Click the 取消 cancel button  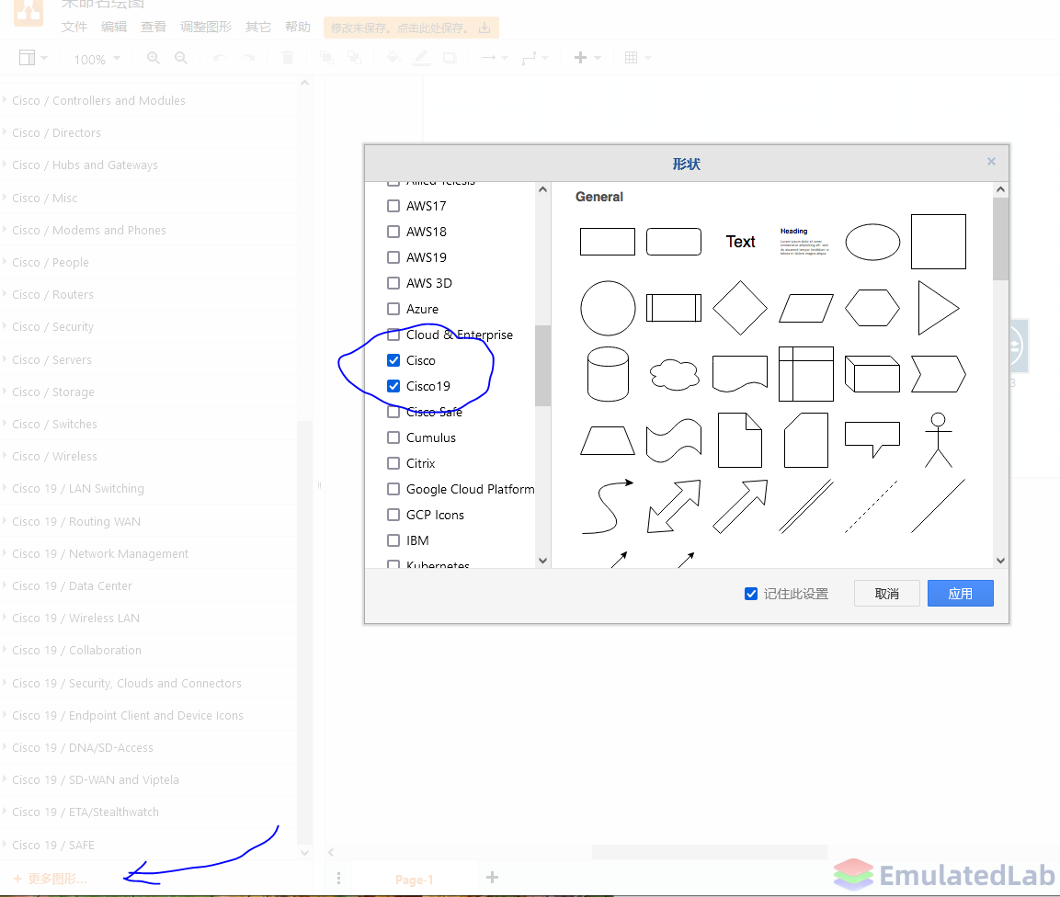click(887, 594)
